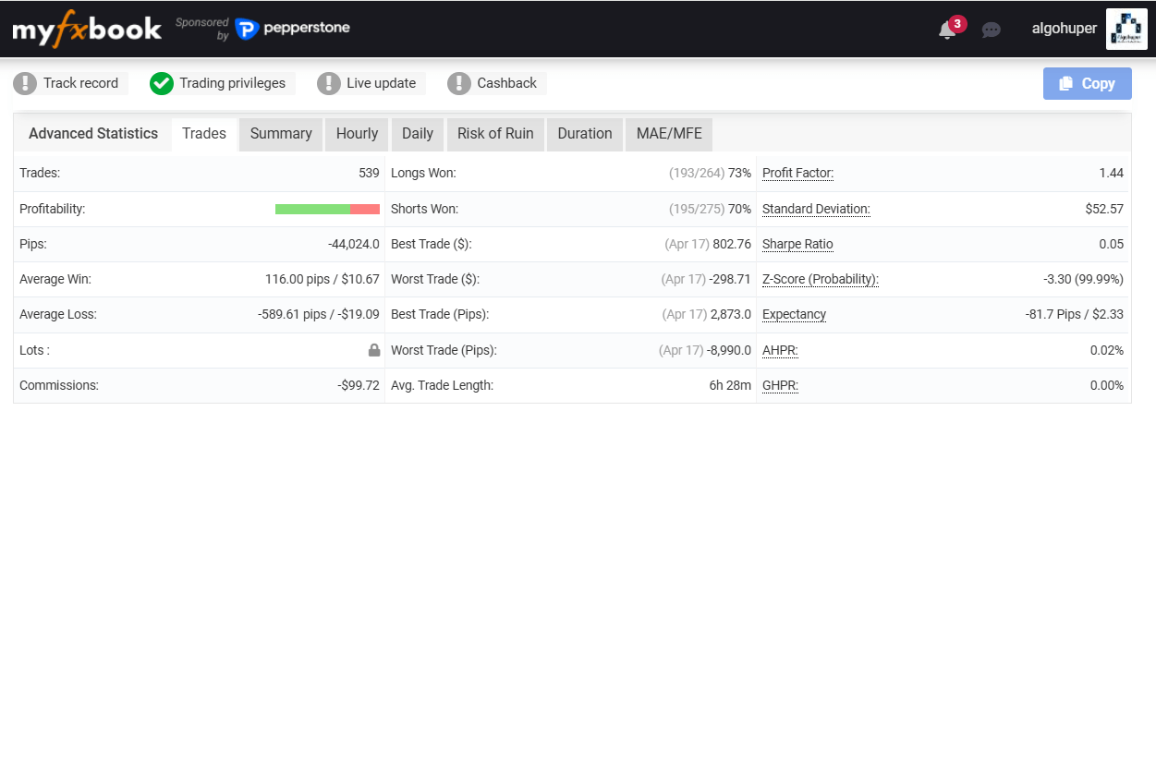Click the Sharpe Ratio label

pyautogui.click(x=797, y=244)
